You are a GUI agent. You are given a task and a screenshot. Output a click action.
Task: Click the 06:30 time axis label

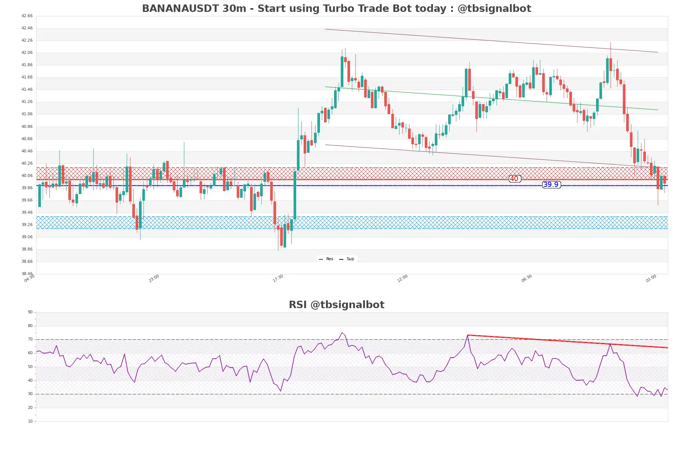pyautogui.click(x=527, y=278)
